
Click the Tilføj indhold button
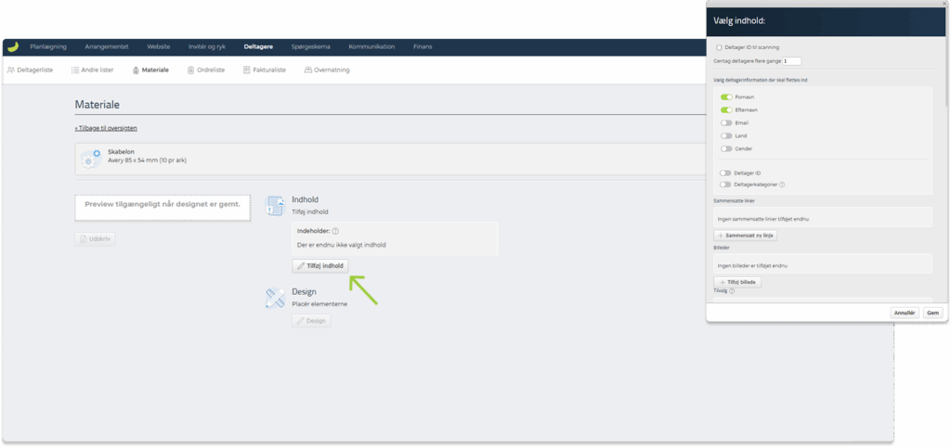click(319, 265)
